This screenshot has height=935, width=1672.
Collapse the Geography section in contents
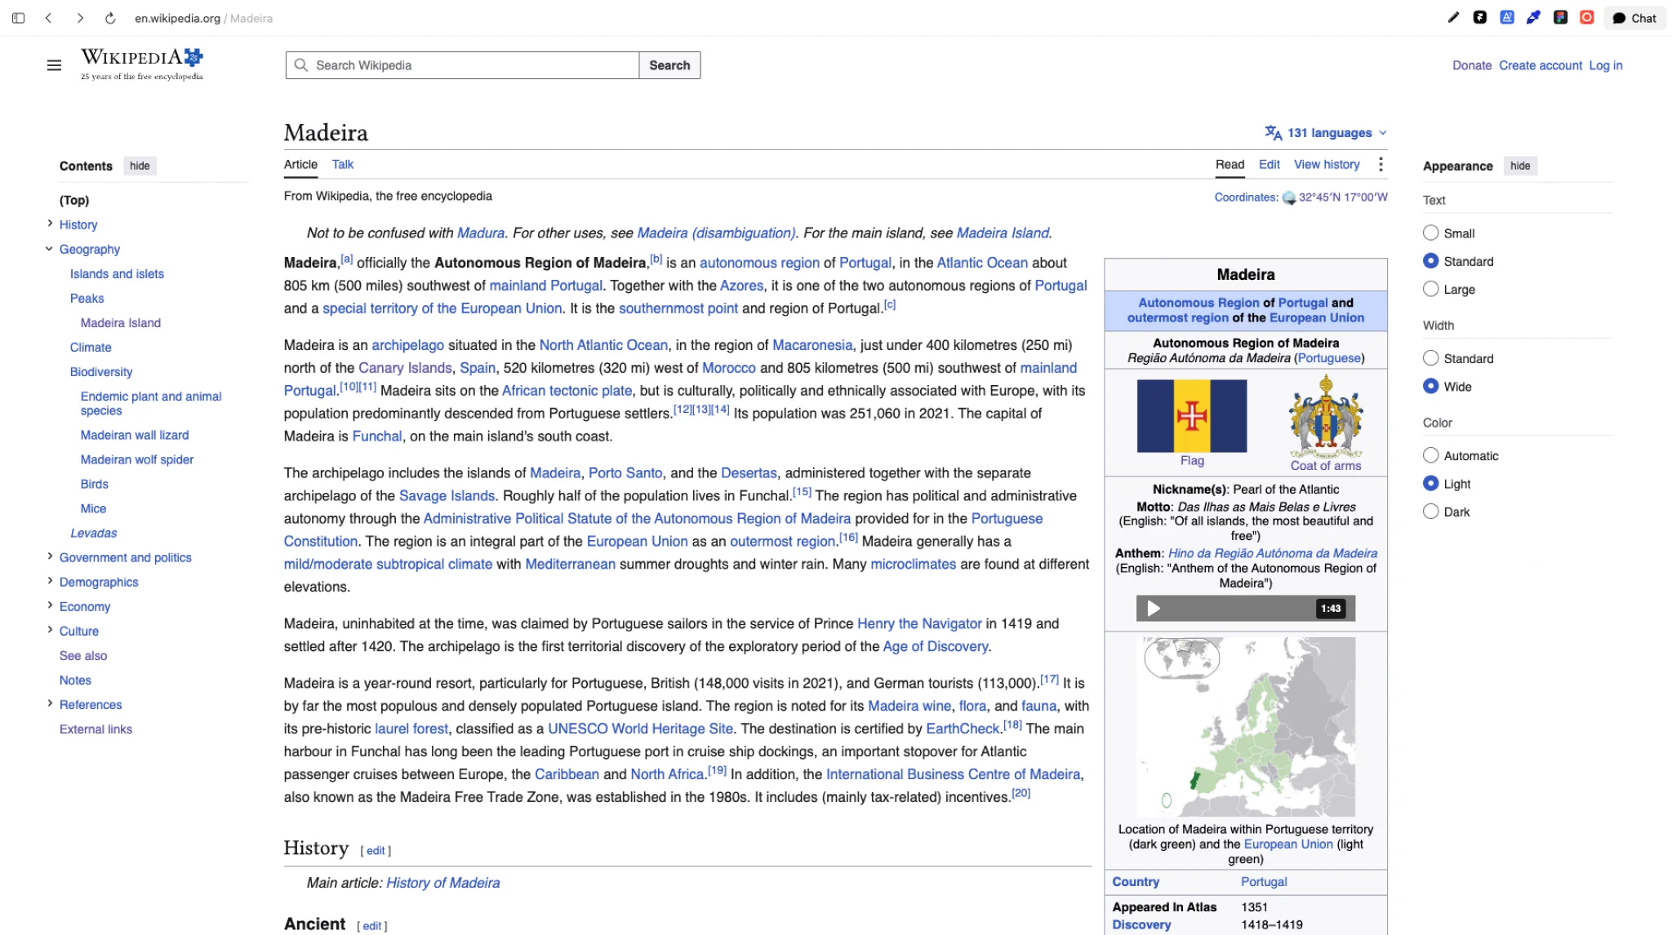click(49, 249)
